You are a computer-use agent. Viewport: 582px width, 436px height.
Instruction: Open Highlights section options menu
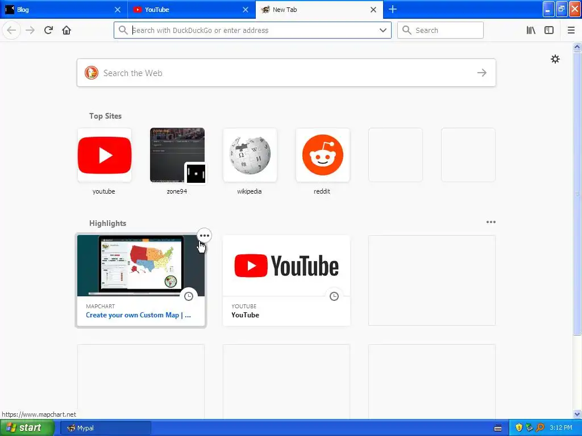(490, 222)
